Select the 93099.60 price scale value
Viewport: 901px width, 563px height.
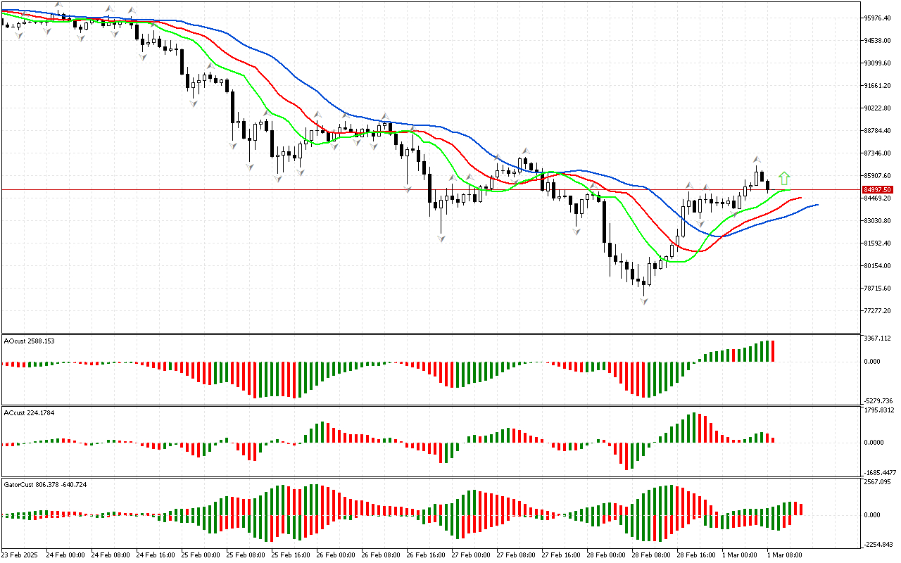[878, 63]
